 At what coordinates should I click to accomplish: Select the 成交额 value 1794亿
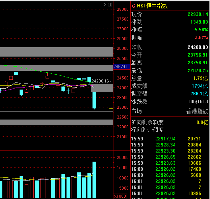200,86
